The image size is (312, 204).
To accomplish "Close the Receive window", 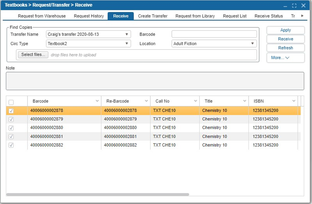I will coord(303,5).
